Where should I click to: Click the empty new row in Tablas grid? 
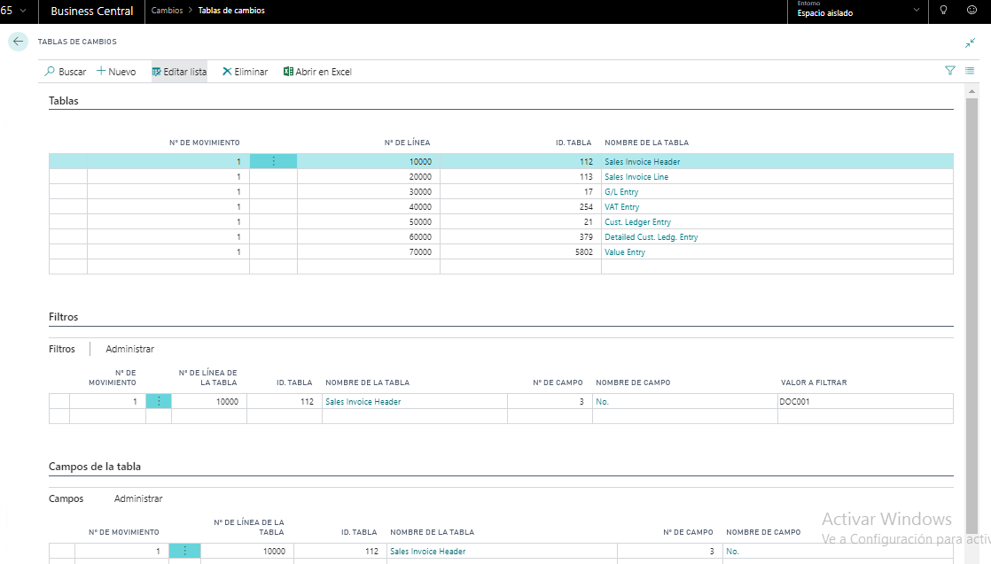tap(501, 267)
